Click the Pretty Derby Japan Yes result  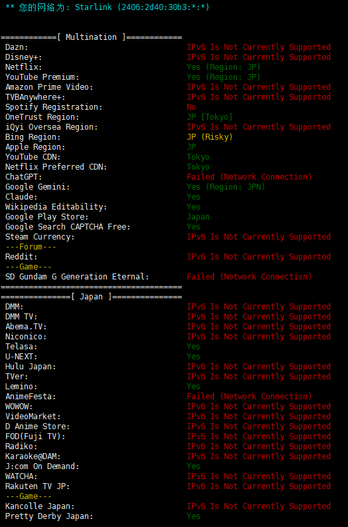(193, 516)
